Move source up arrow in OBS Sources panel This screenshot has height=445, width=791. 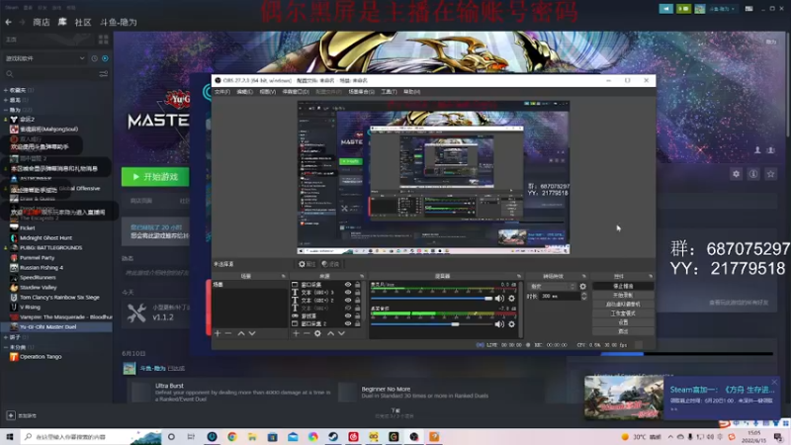pos(330,333)
